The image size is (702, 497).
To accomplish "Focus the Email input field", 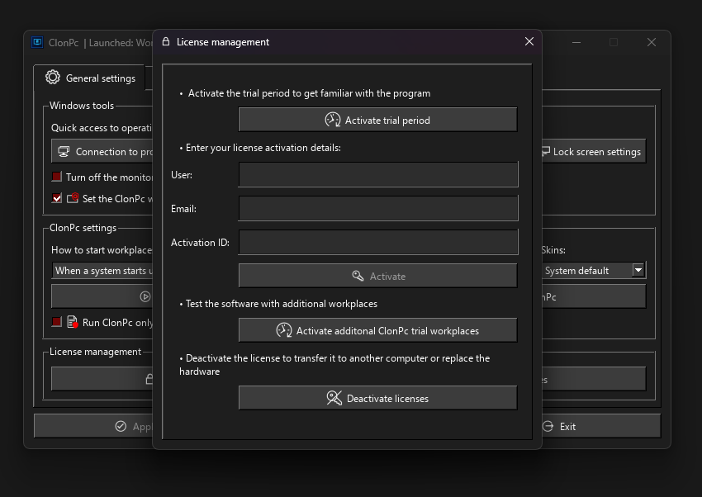I will coord(378,208).
